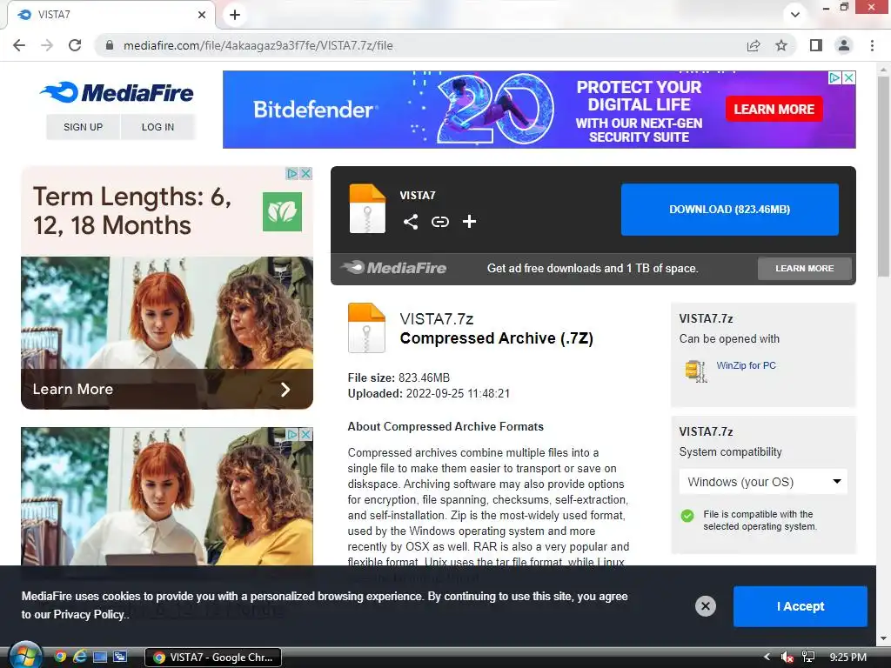Open AdChoices icon on Term Lengths ad
This screenshot has height=668, width=891.
point(292,173)
